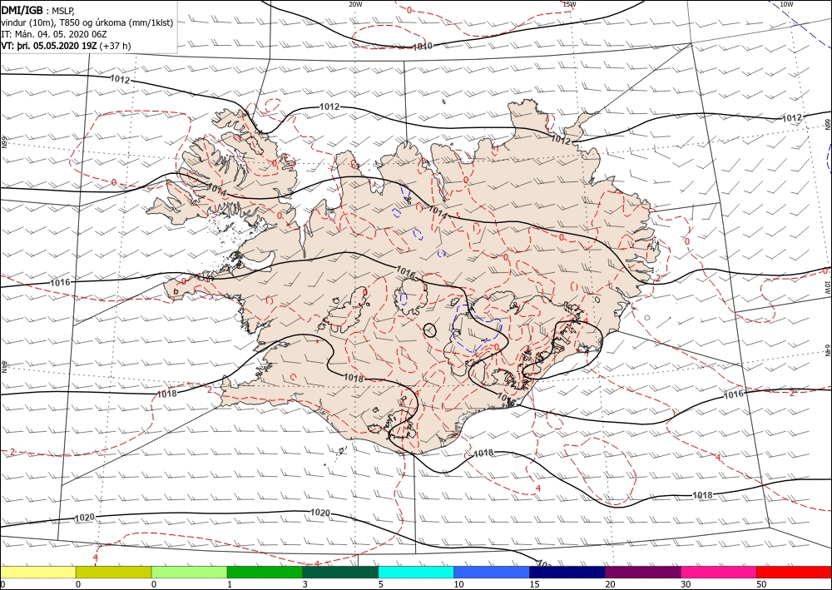This screenshot has width=832, height=590.
Task: Pick the bright blue 10 mm swatch
Action: 492,572
